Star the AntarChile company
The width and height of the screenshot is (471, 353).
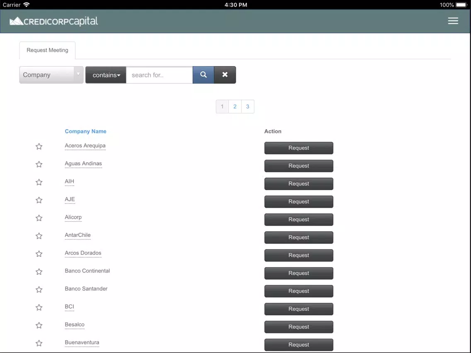[39, 236]
